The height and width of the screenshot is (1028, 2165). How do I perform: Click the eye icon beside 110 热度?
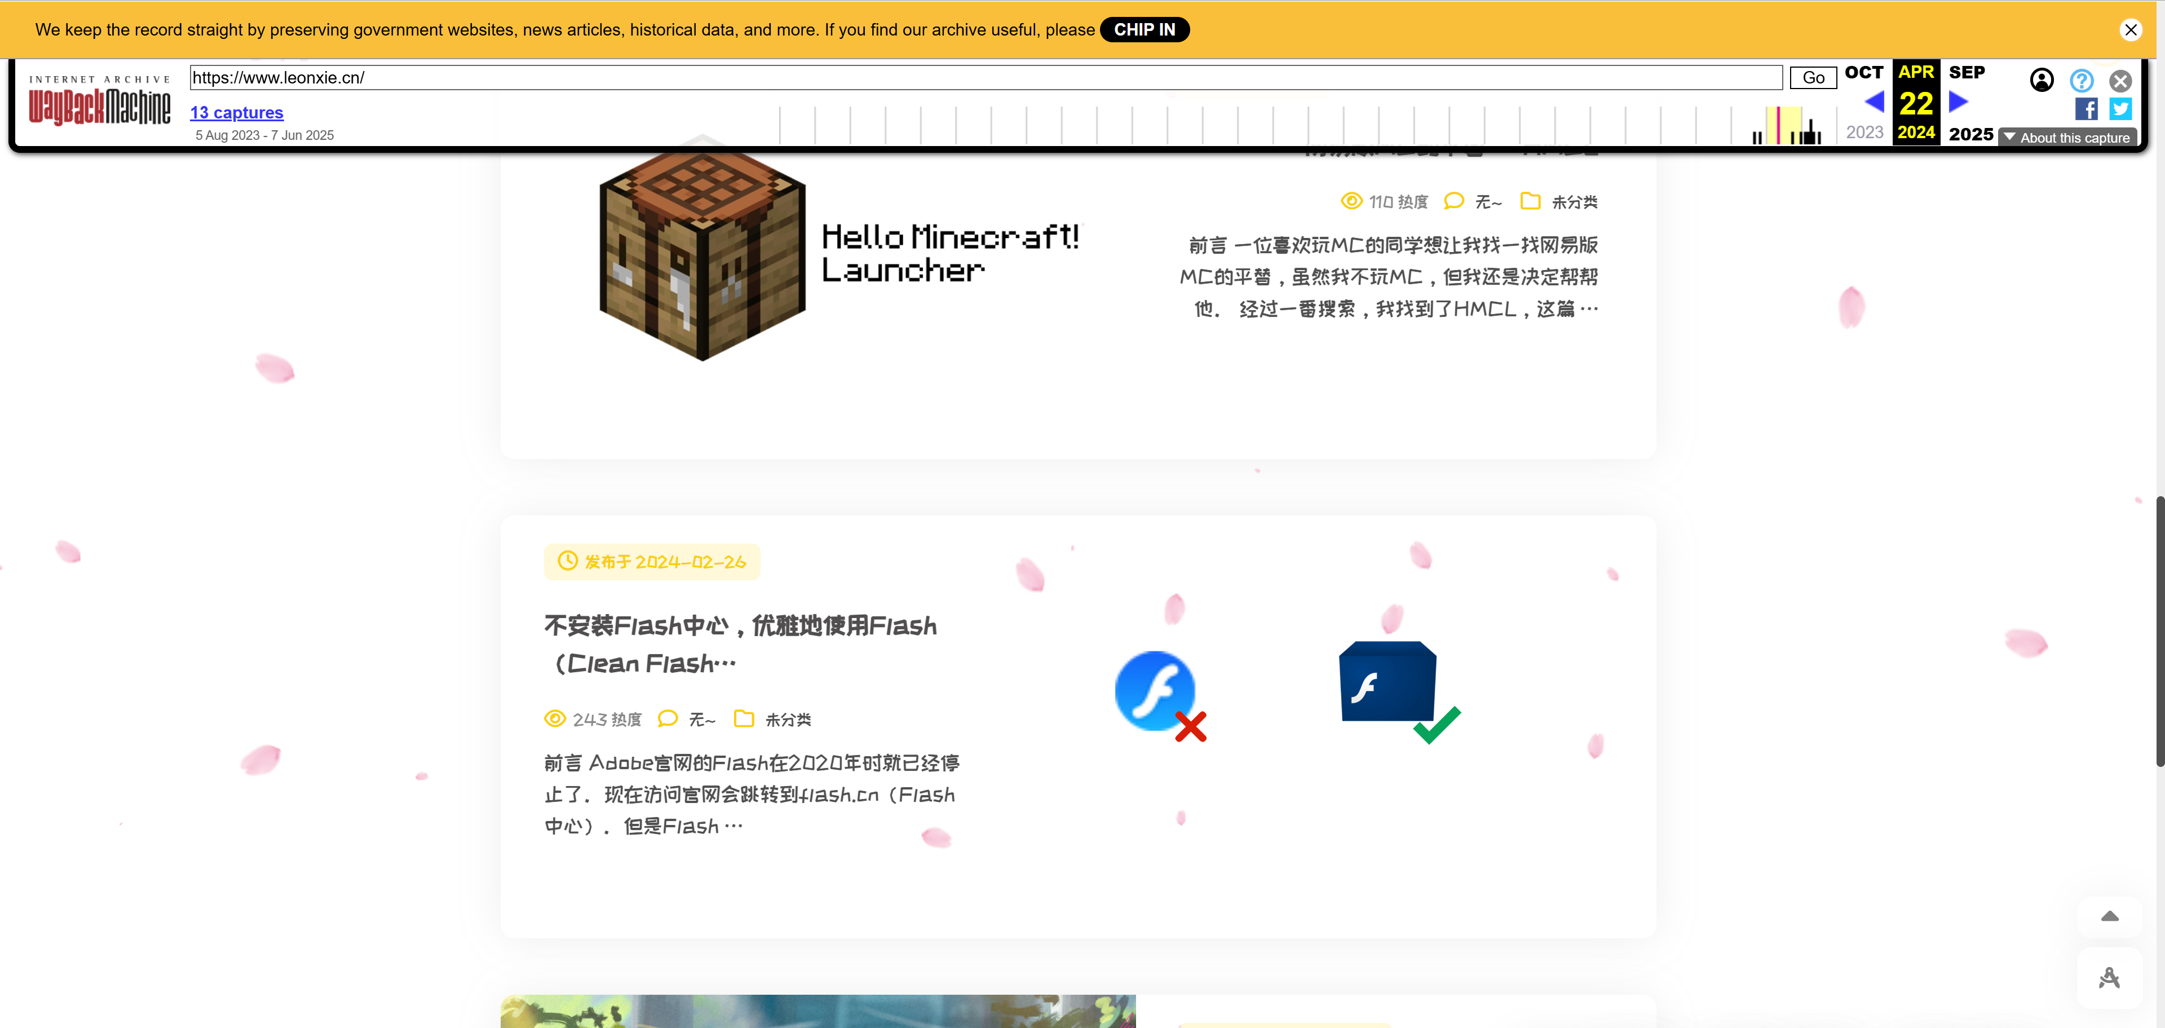coord(1351,201)
